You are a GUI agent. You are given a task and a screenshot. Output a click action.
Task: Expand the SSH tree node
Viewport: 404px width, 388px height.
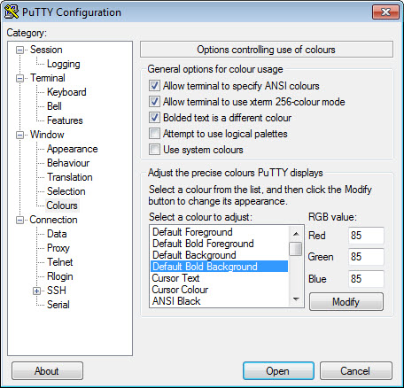pyautogui.click(x=36, y=291)
